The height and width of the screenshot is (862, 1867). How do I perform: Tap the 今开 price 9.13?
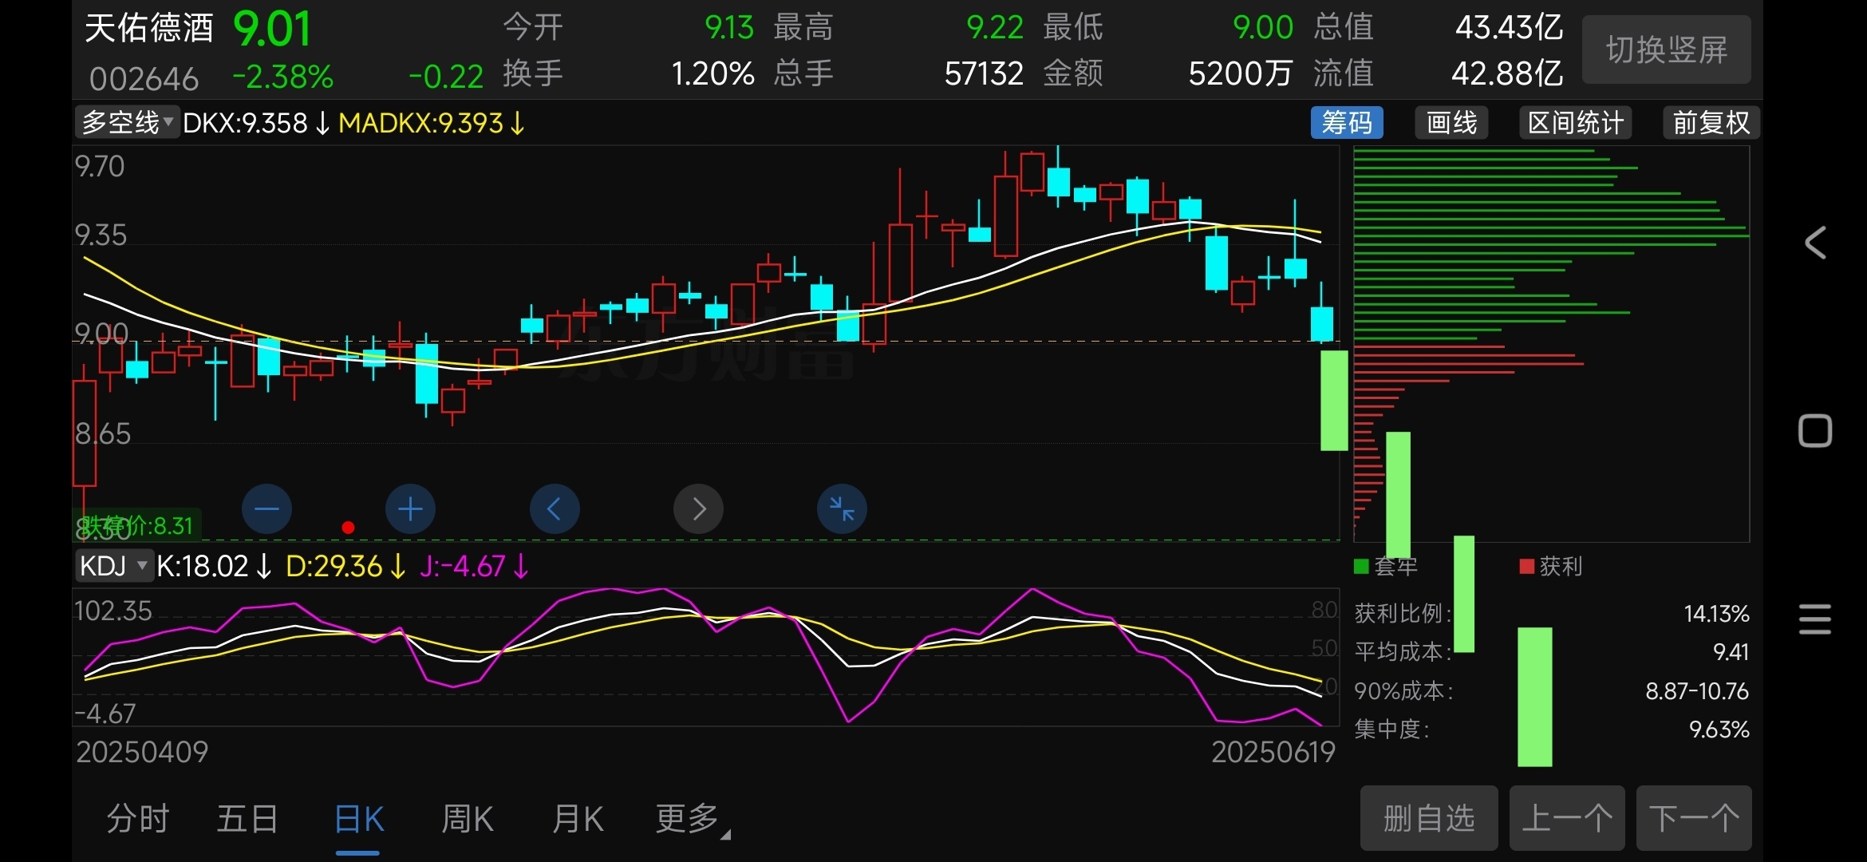[729, 28]
